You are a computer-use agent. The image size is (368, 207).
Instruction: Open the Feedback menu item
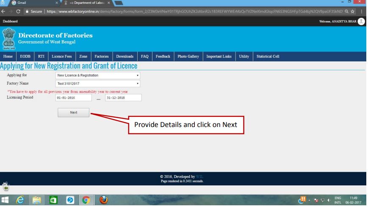163,57
